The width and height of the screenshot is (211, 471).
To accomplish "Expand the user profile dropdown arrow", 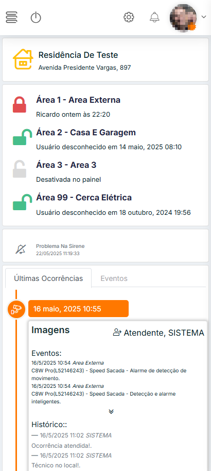I will click(x=204, y=17).
